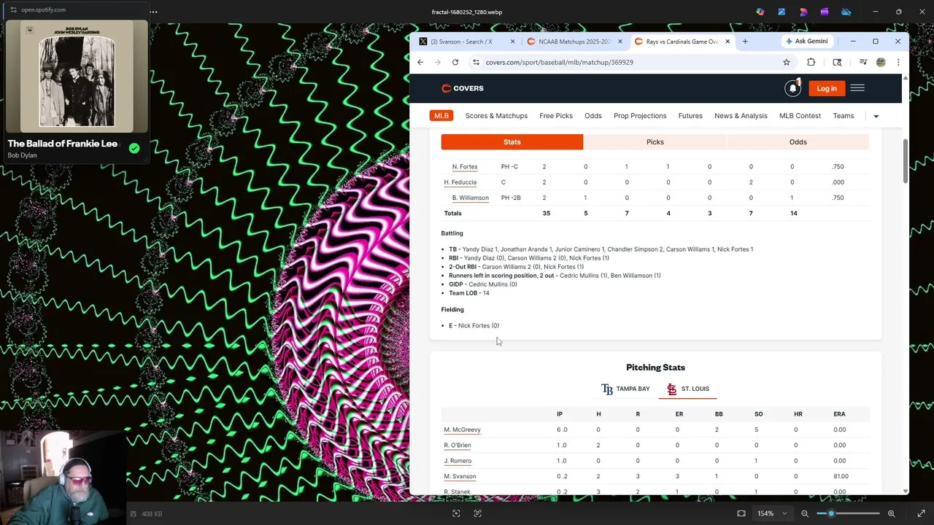Click the Chrome back arrow
Screen dimensions: 934x525
point(420,62)
